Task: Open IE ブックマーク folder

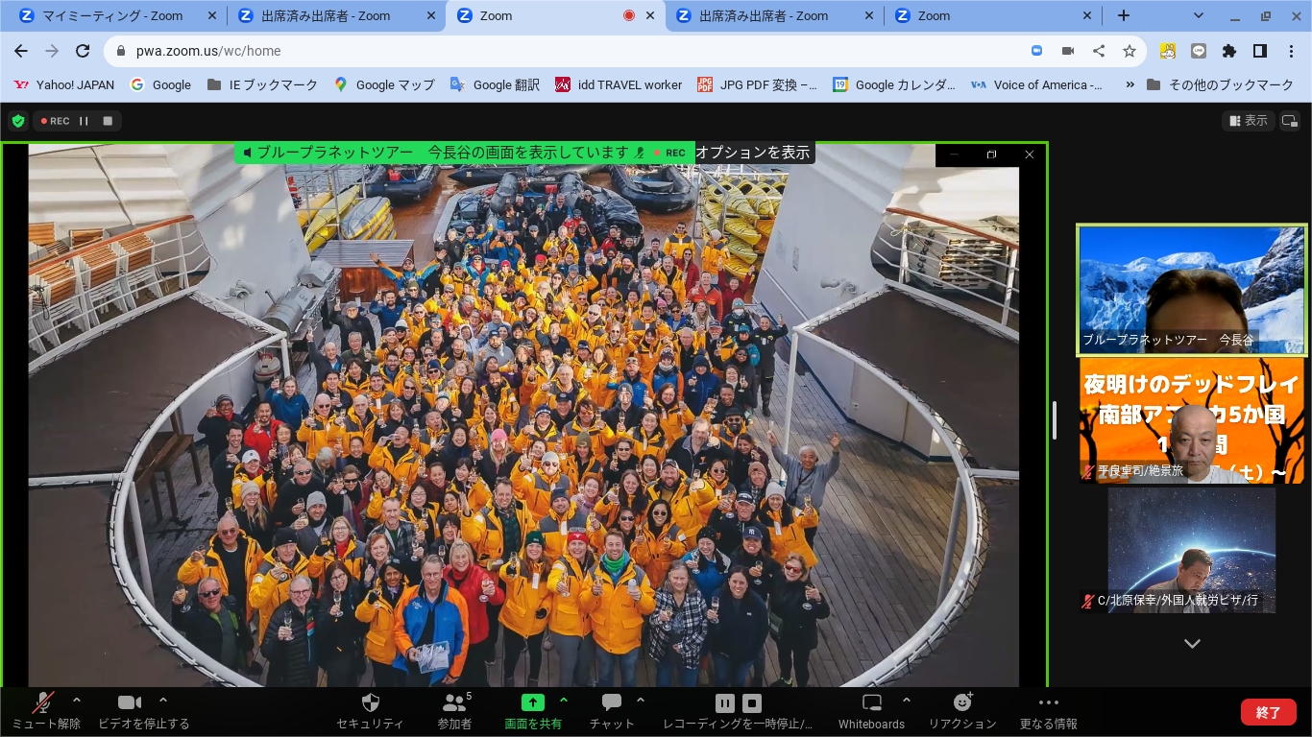Action: tap(262, 84)
